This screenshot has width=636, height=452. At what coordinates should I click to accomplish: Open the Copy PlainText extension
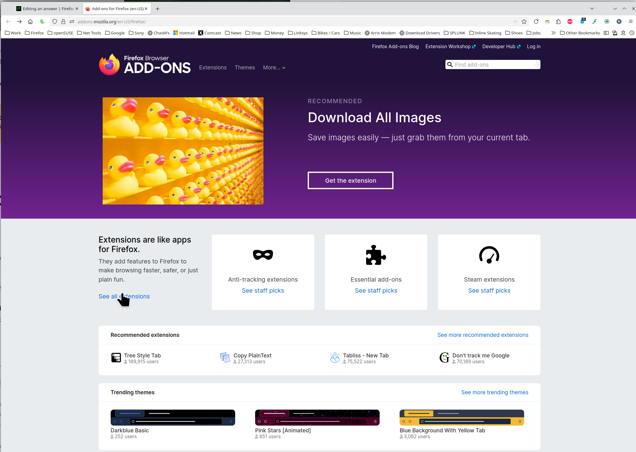coord(252,356)
